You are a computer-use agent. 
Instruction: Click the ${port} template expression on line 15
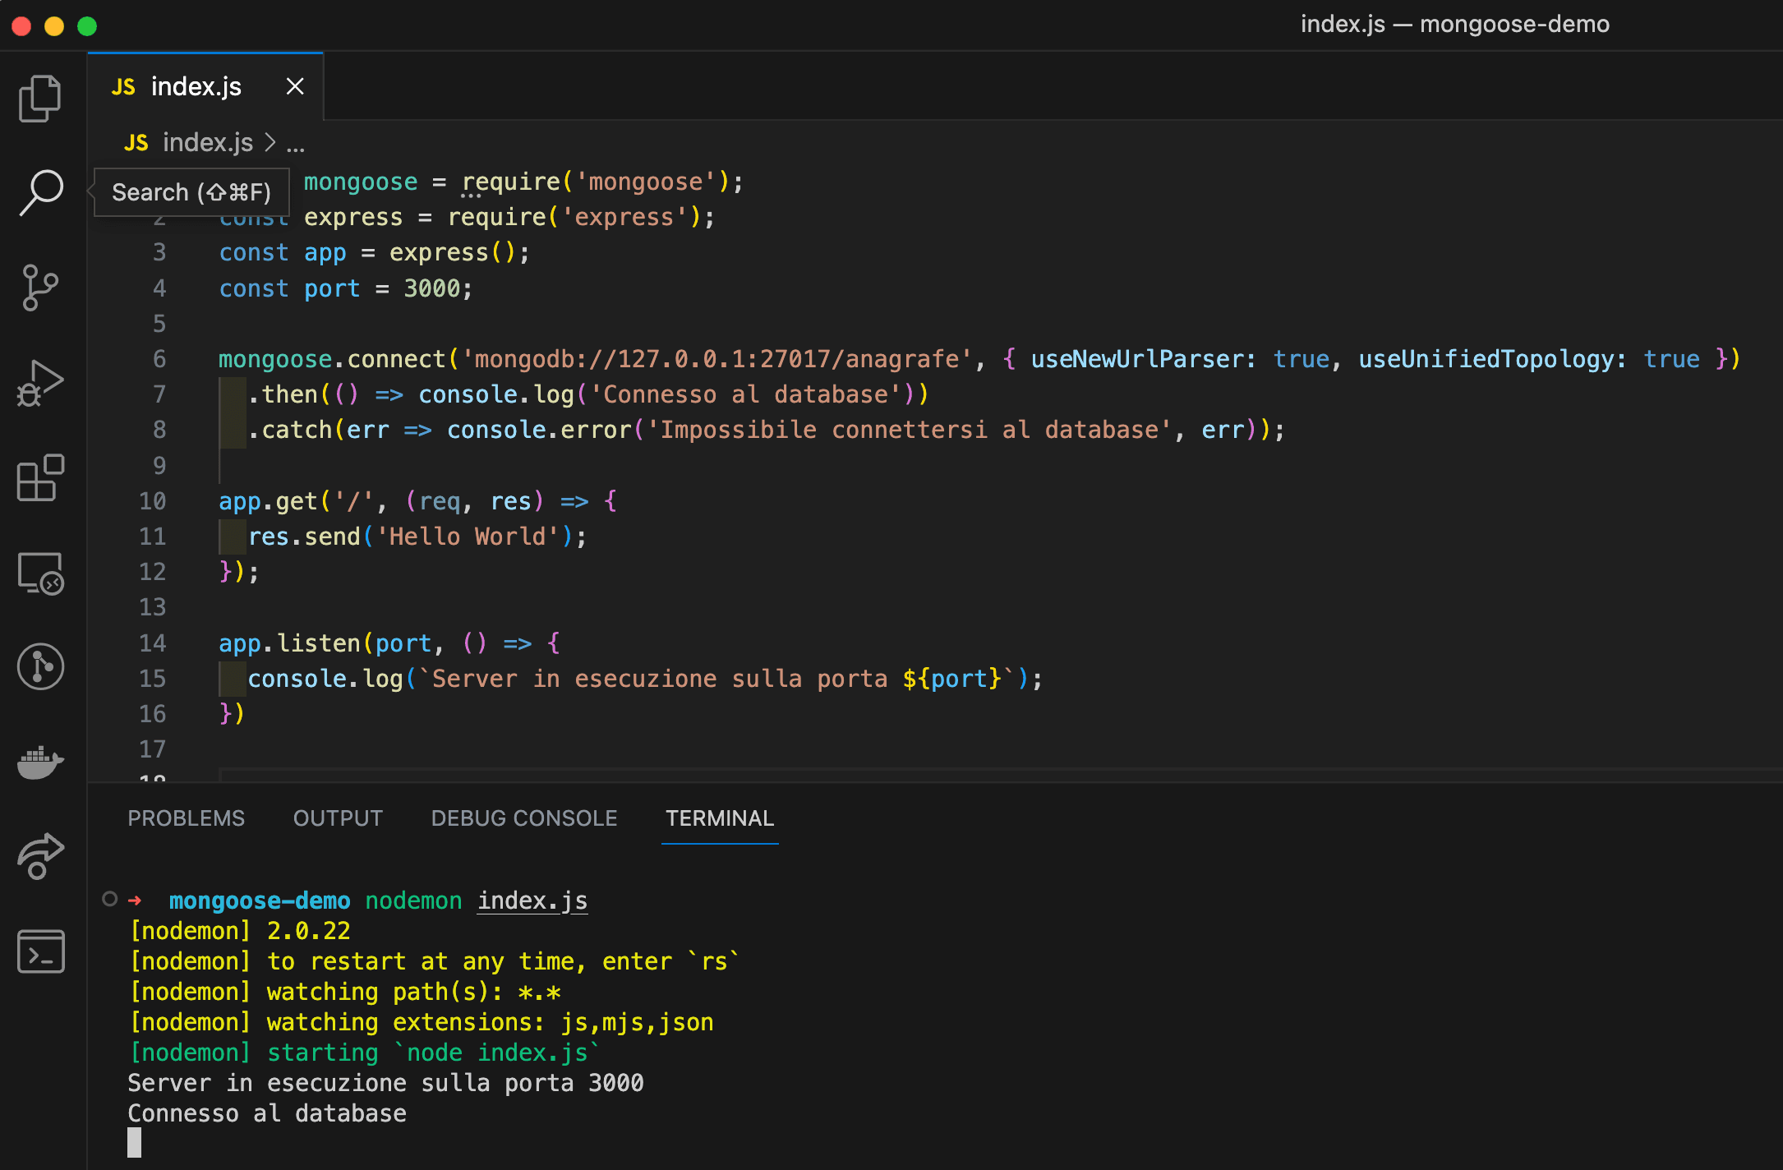(951, 679)
